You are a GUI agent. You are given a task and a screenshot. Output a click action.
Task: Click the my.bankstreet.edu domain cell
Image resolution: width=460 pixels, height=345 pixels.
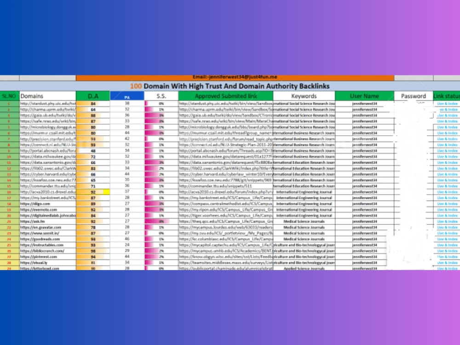pyautogui.click(x=47, y=198)
